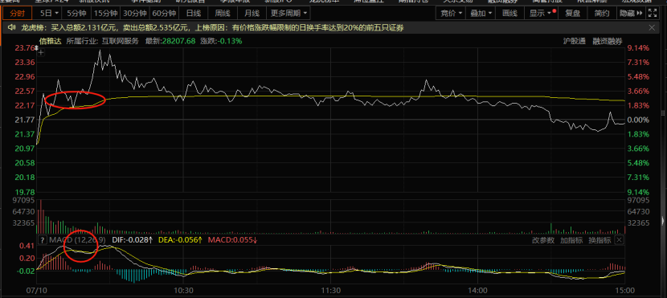
Task: Click 加指标 to add an indicator
Action: (x=571, y=240)
